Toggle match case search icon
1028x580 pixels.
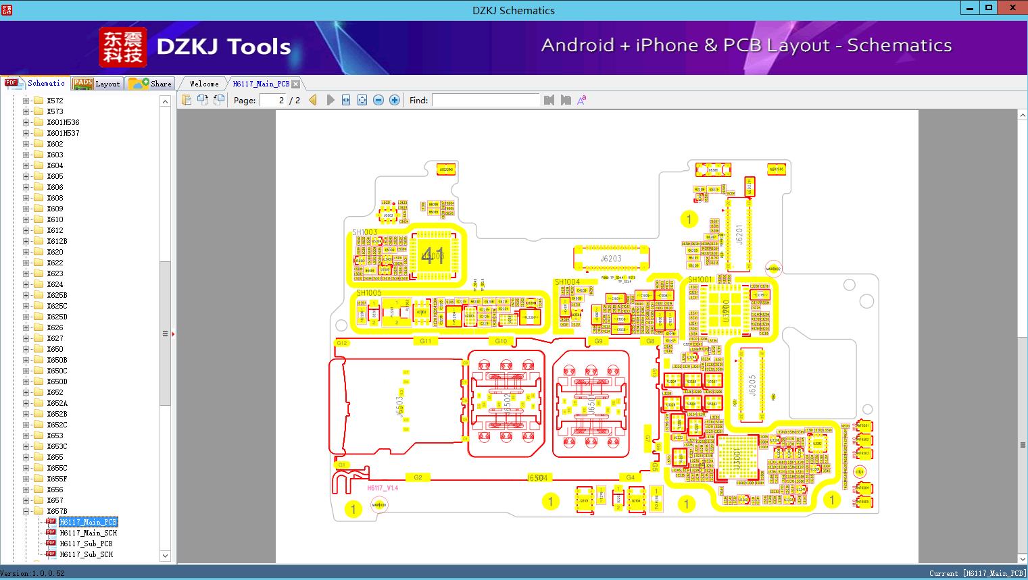pos(581,100)
